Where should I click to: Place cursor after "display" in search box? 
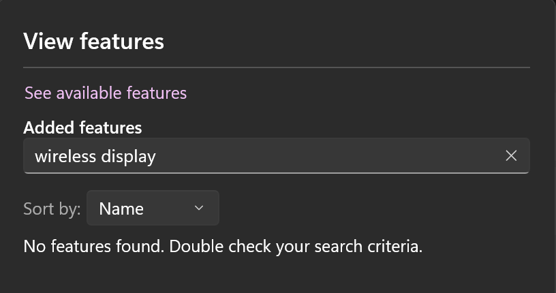click(157, 156)
